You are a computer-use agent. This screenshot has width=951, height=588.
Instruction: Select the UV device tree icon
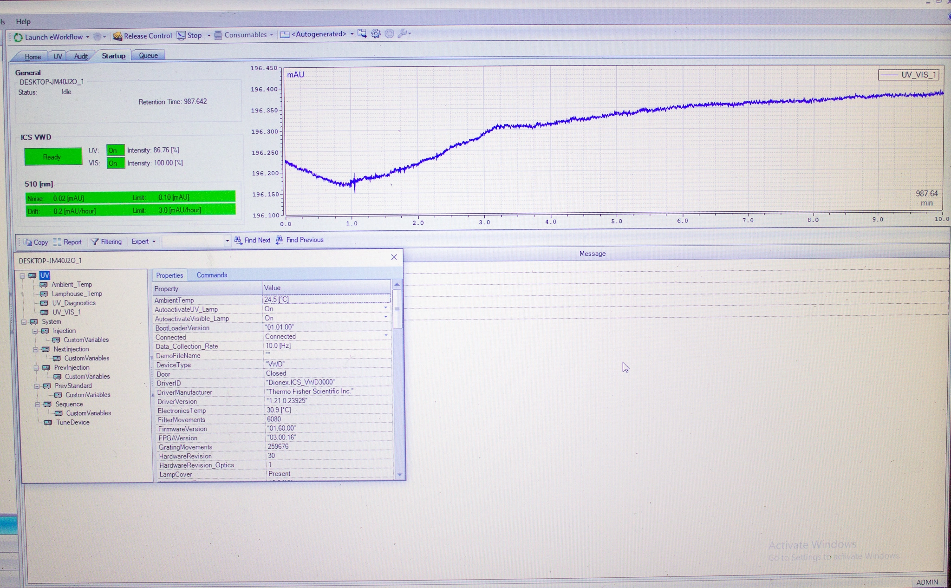pos(32,275)
